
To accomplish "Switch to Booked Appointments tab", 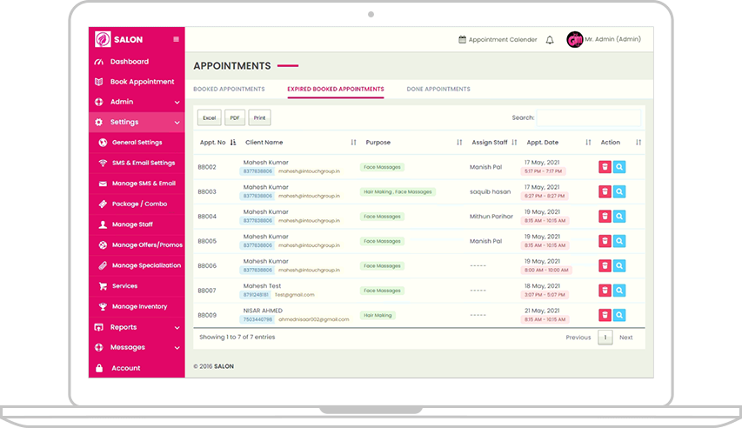I will click(229, 89).
